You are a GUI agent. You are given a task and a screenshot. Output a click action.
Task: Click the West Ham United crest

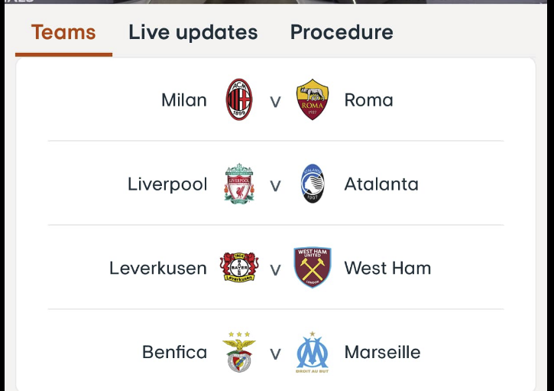pos(313,268)
